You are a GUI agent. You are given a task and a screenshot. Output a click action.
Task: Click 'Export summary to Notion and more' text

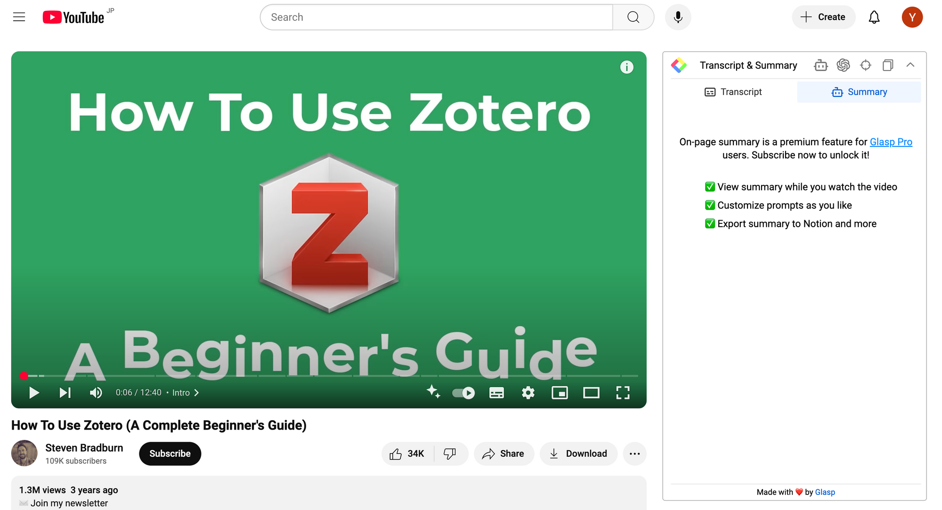pyautogui.click(x=796, y=223)
